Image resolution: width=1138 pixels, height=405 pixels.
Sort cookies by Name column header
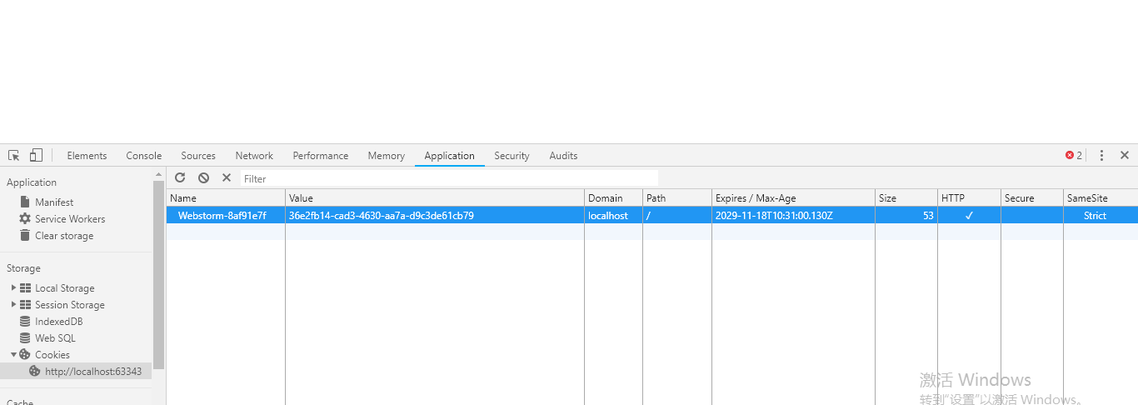(226, 198)
